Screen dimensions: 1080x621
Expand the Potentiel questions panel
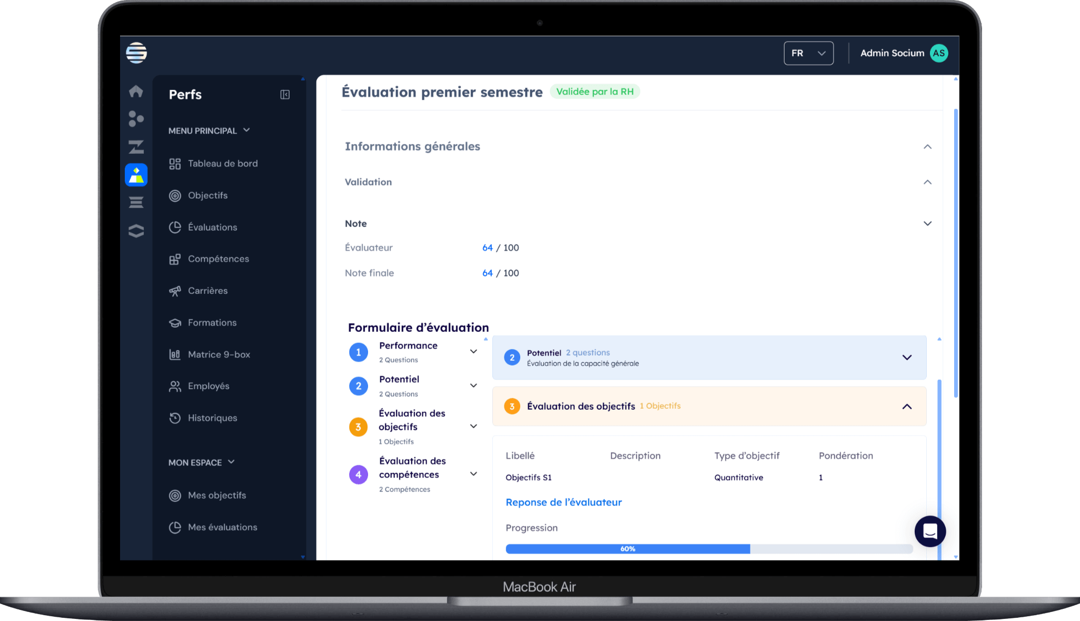pos(907,357)
